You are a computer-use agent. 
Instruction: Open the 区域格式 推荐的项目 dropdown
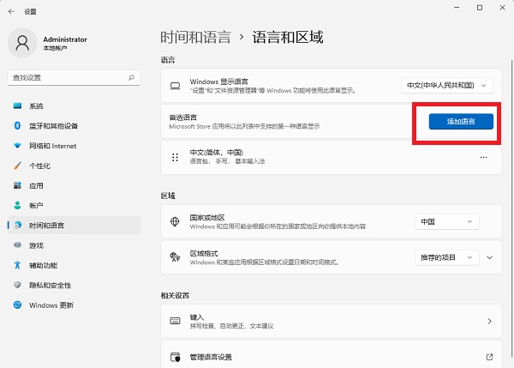click(x=446, y=256)
